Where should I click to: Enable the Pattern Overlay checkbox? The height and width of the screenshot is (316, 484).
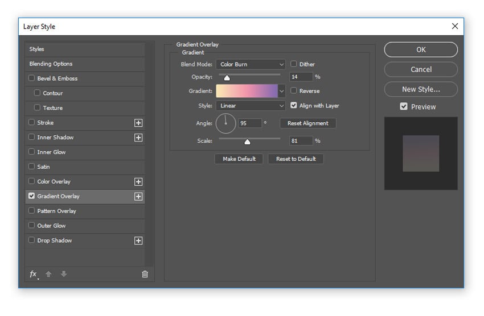click(x=31, y=211)
